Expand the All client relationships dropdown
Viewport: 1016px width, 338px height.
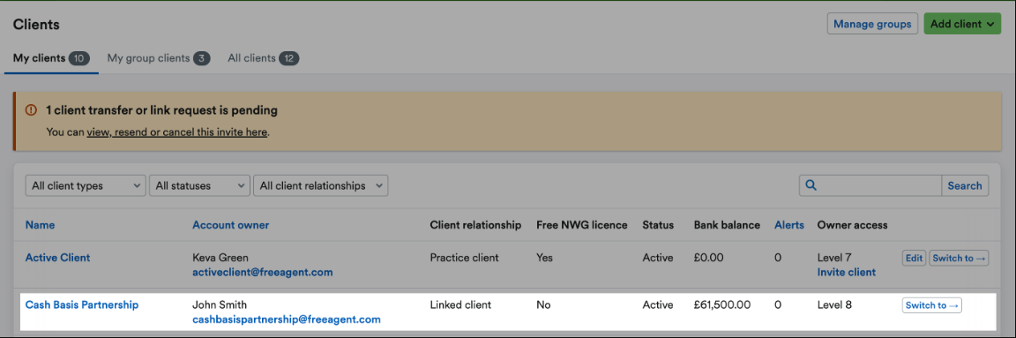pos(321,185)
